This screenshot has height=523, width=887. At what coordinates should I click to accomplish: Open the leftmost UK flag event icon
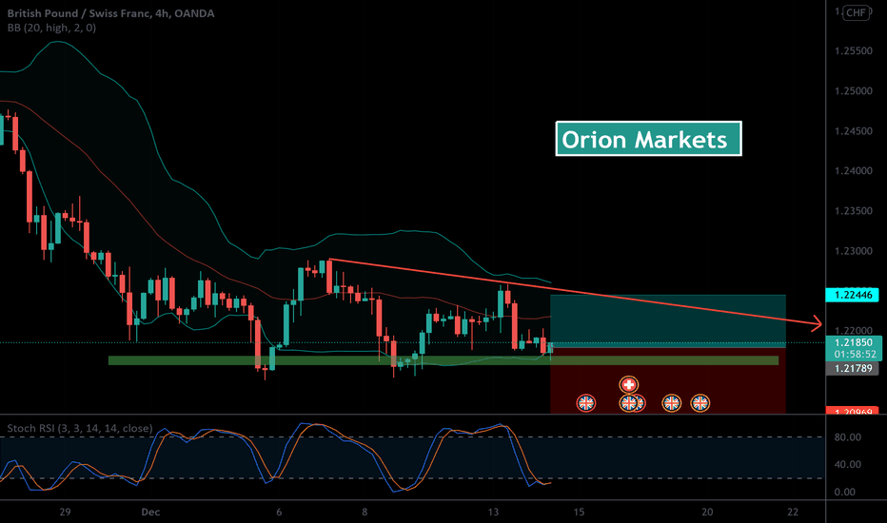pyautogui.click(x=586, y=403)
